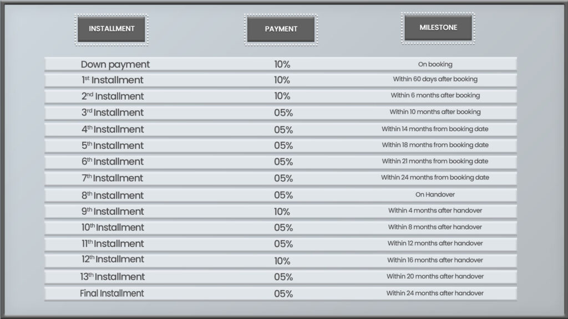Screen dimensions: 568x319
Task: Select the Down payment row label
Action: coord(115,64)
